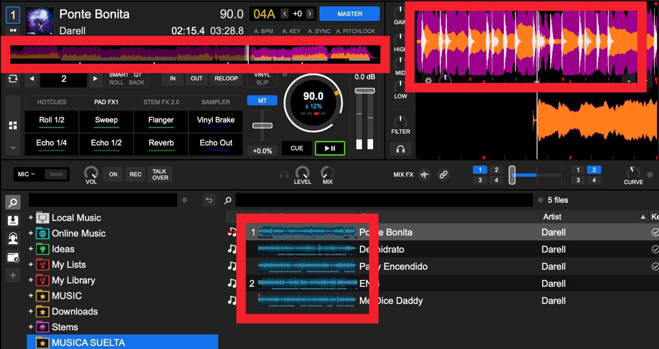Image resolution: width=659 pixels, height=349 pixels.
Task: Click the headphones cue icon under FILTER
Action: [x=401, y=150]
